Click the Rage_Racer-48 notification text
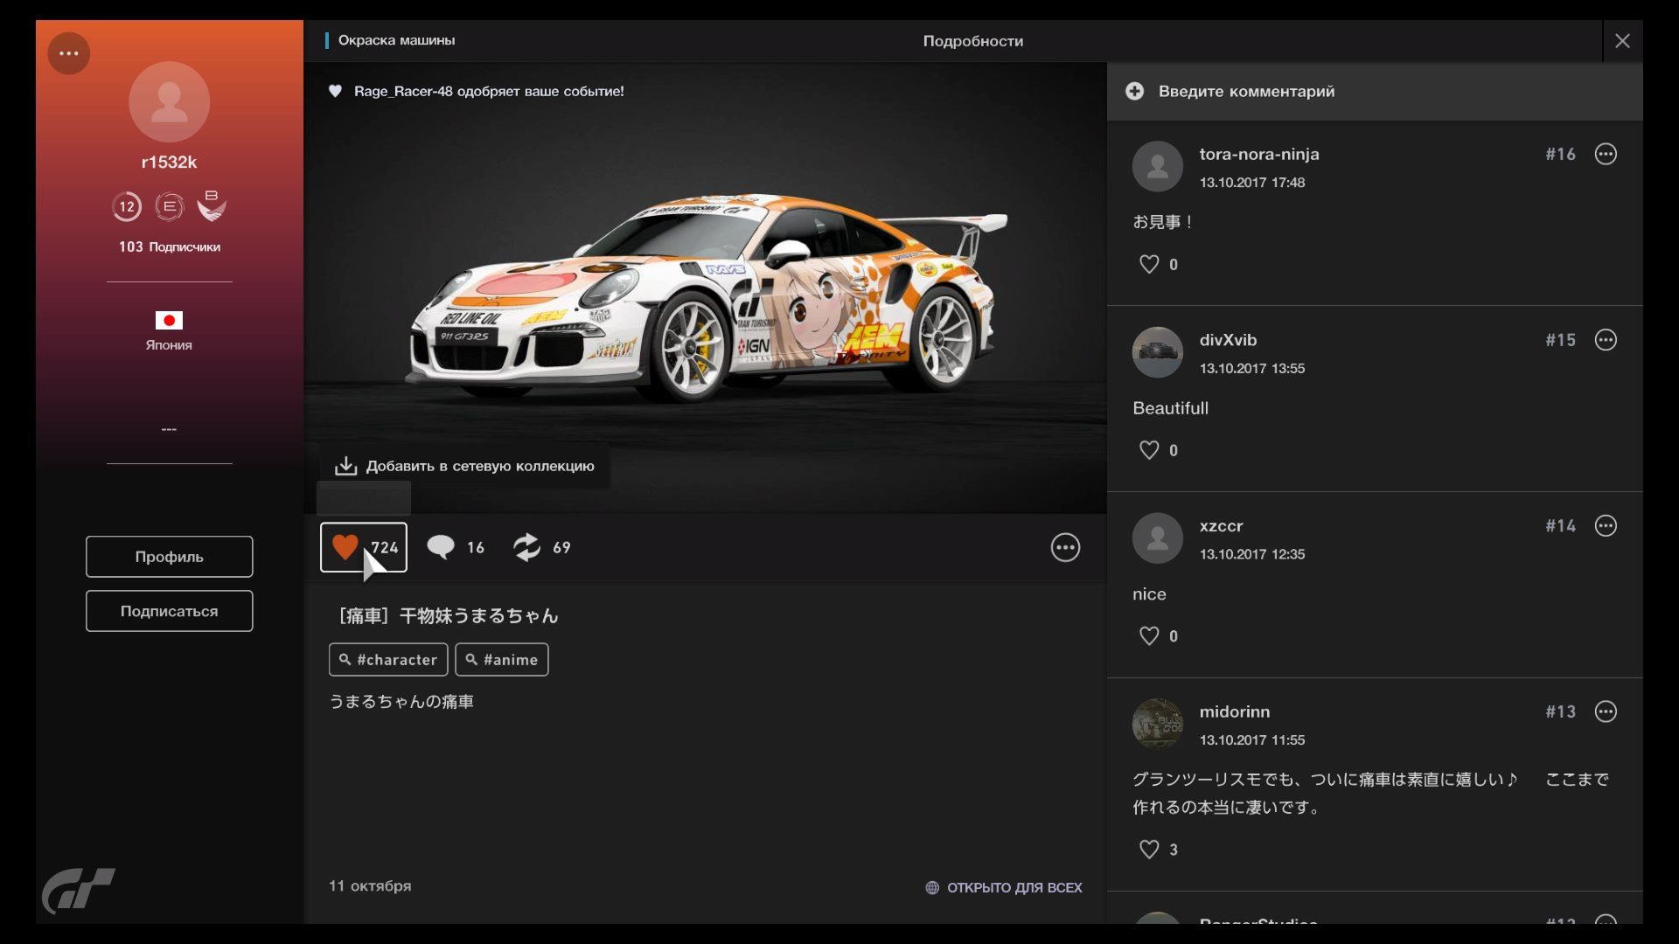 [x=489, y=91]
